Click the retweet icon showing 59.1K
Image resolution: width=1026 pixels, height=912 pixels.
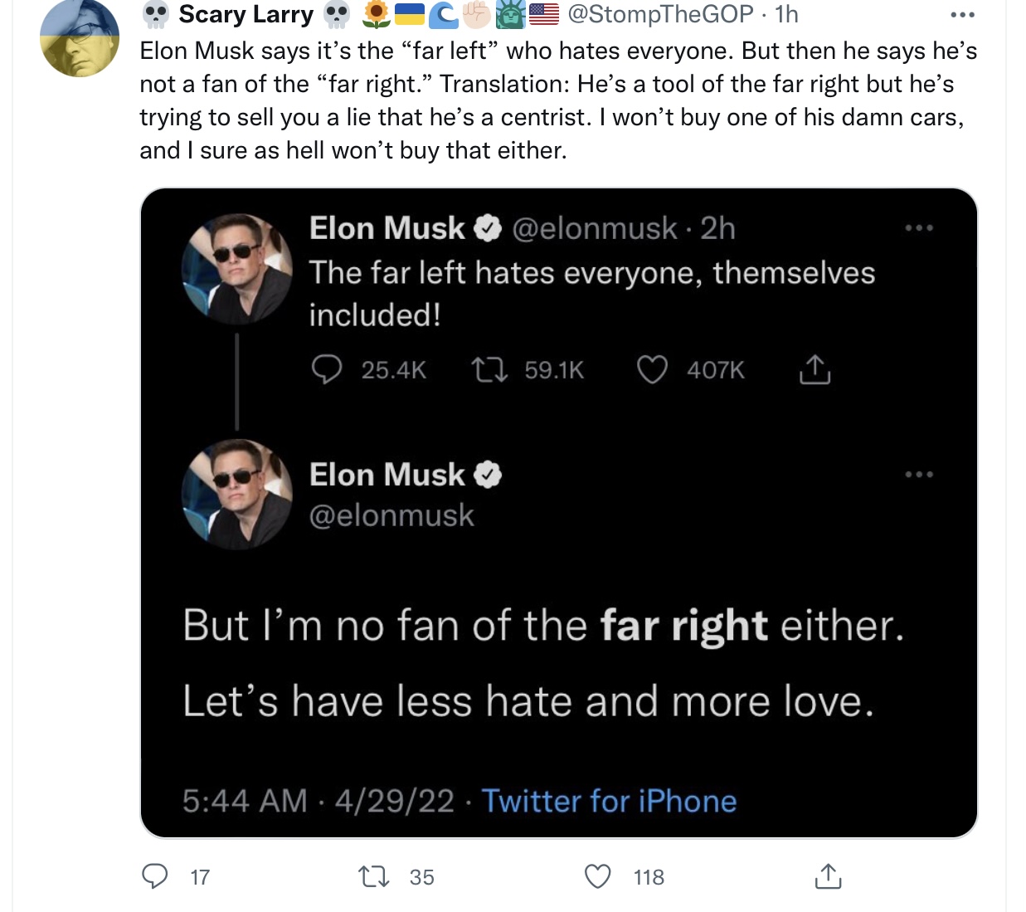(x=489, y=369)
